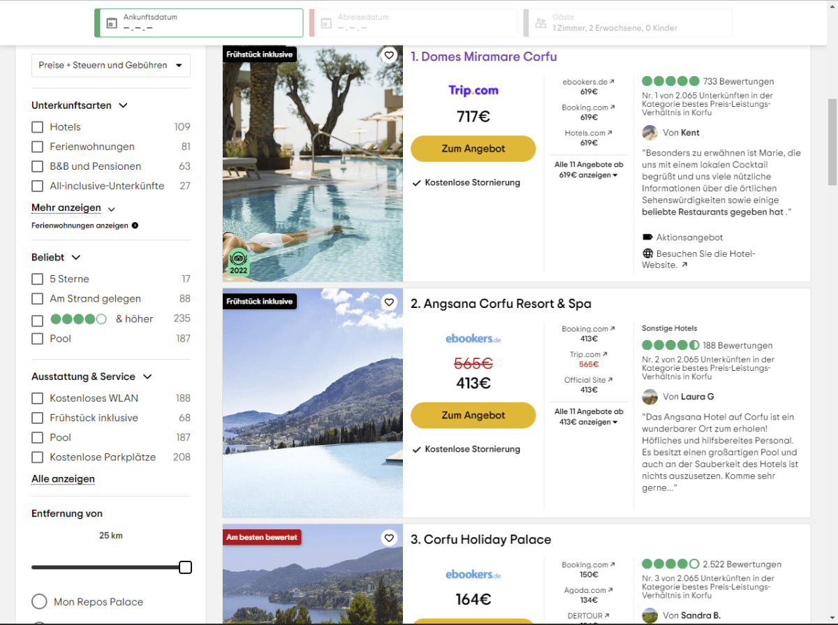Check the 5 Sterne filter

click(x=37, y=279)
